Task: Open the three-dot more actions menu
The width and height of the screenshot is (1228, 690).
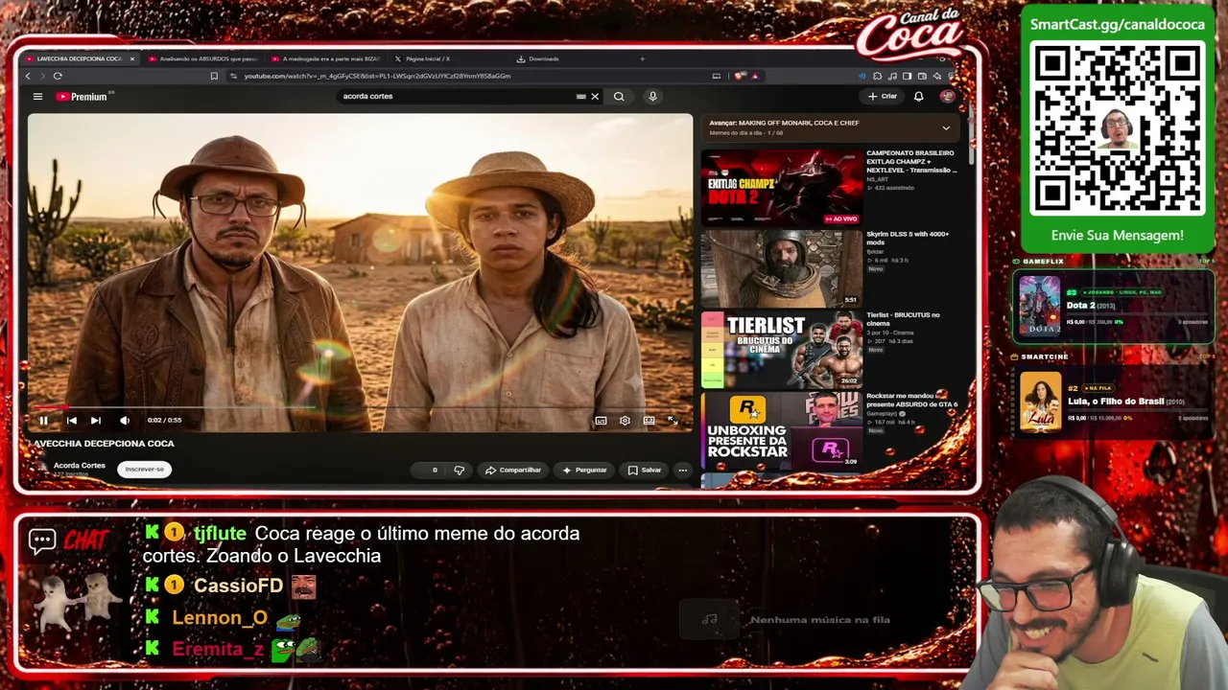Action: pyautogui.click(x=682, y=470)
